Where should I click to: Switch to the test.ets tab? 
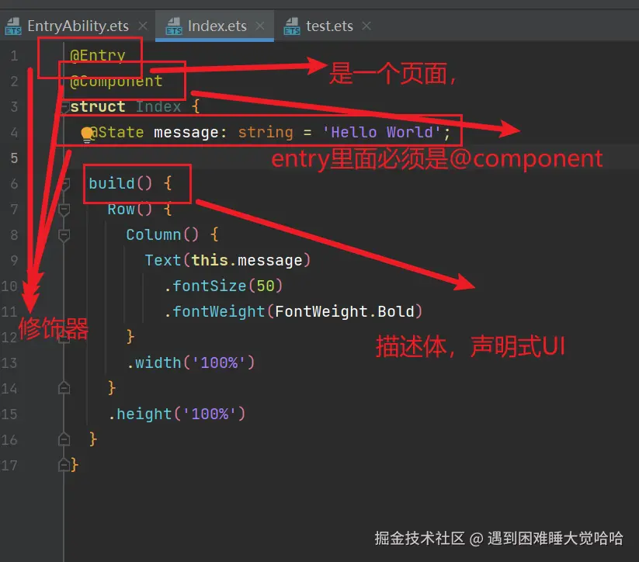click(326, 26)
